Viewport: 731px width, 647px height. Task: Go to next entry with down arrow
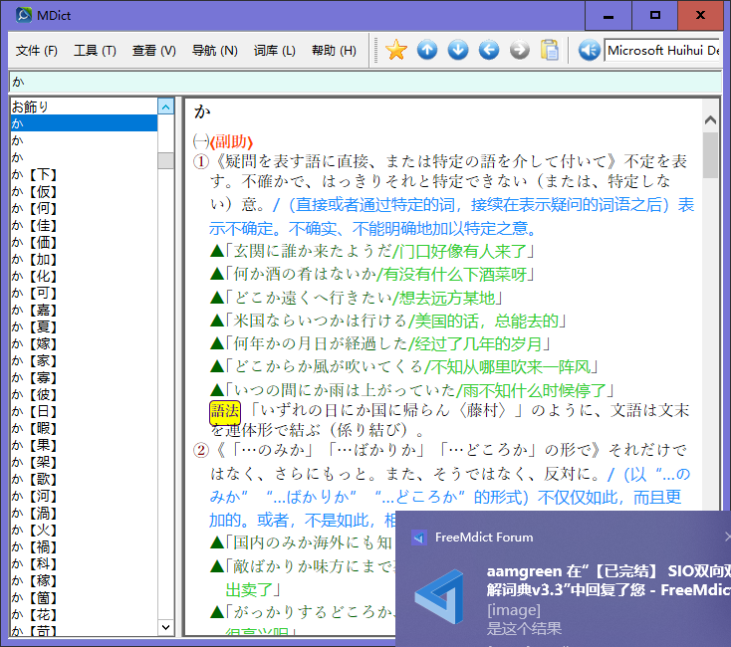pos(458,50)
